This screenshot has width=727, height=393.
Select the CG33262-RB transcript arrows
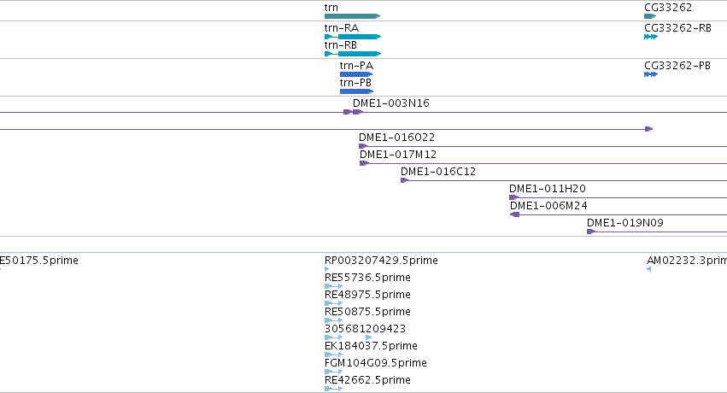651,37
